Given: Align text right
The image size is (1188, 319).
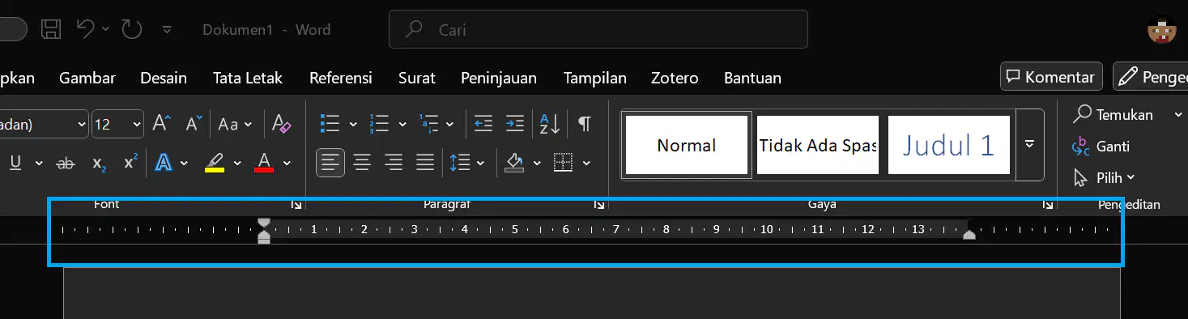Looking at the screenshot, I should click(394, 163).
